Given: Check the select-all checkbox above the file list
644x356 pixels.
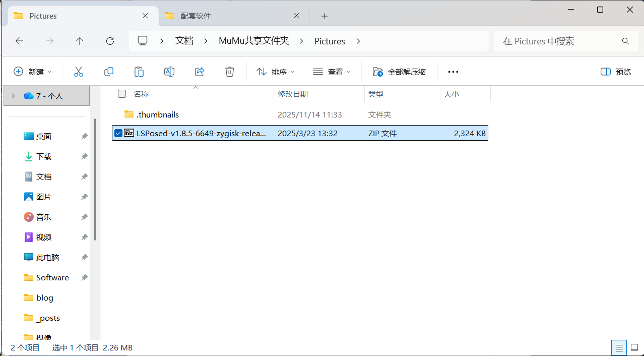Looking at the screenshot, I should (x=121, y=94).
